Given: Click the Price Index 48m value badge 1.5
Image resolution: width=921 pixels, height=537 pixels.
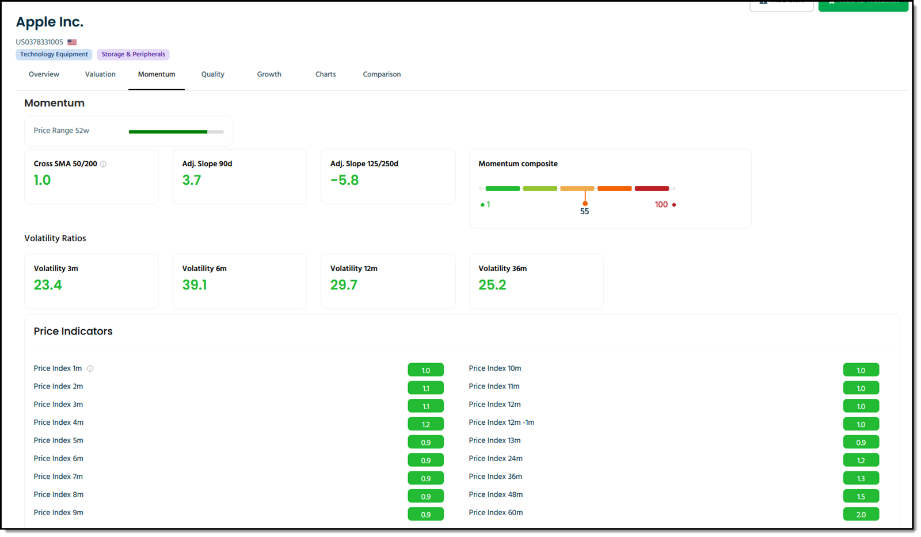Looking at the screenshot, I should point(861,496).
